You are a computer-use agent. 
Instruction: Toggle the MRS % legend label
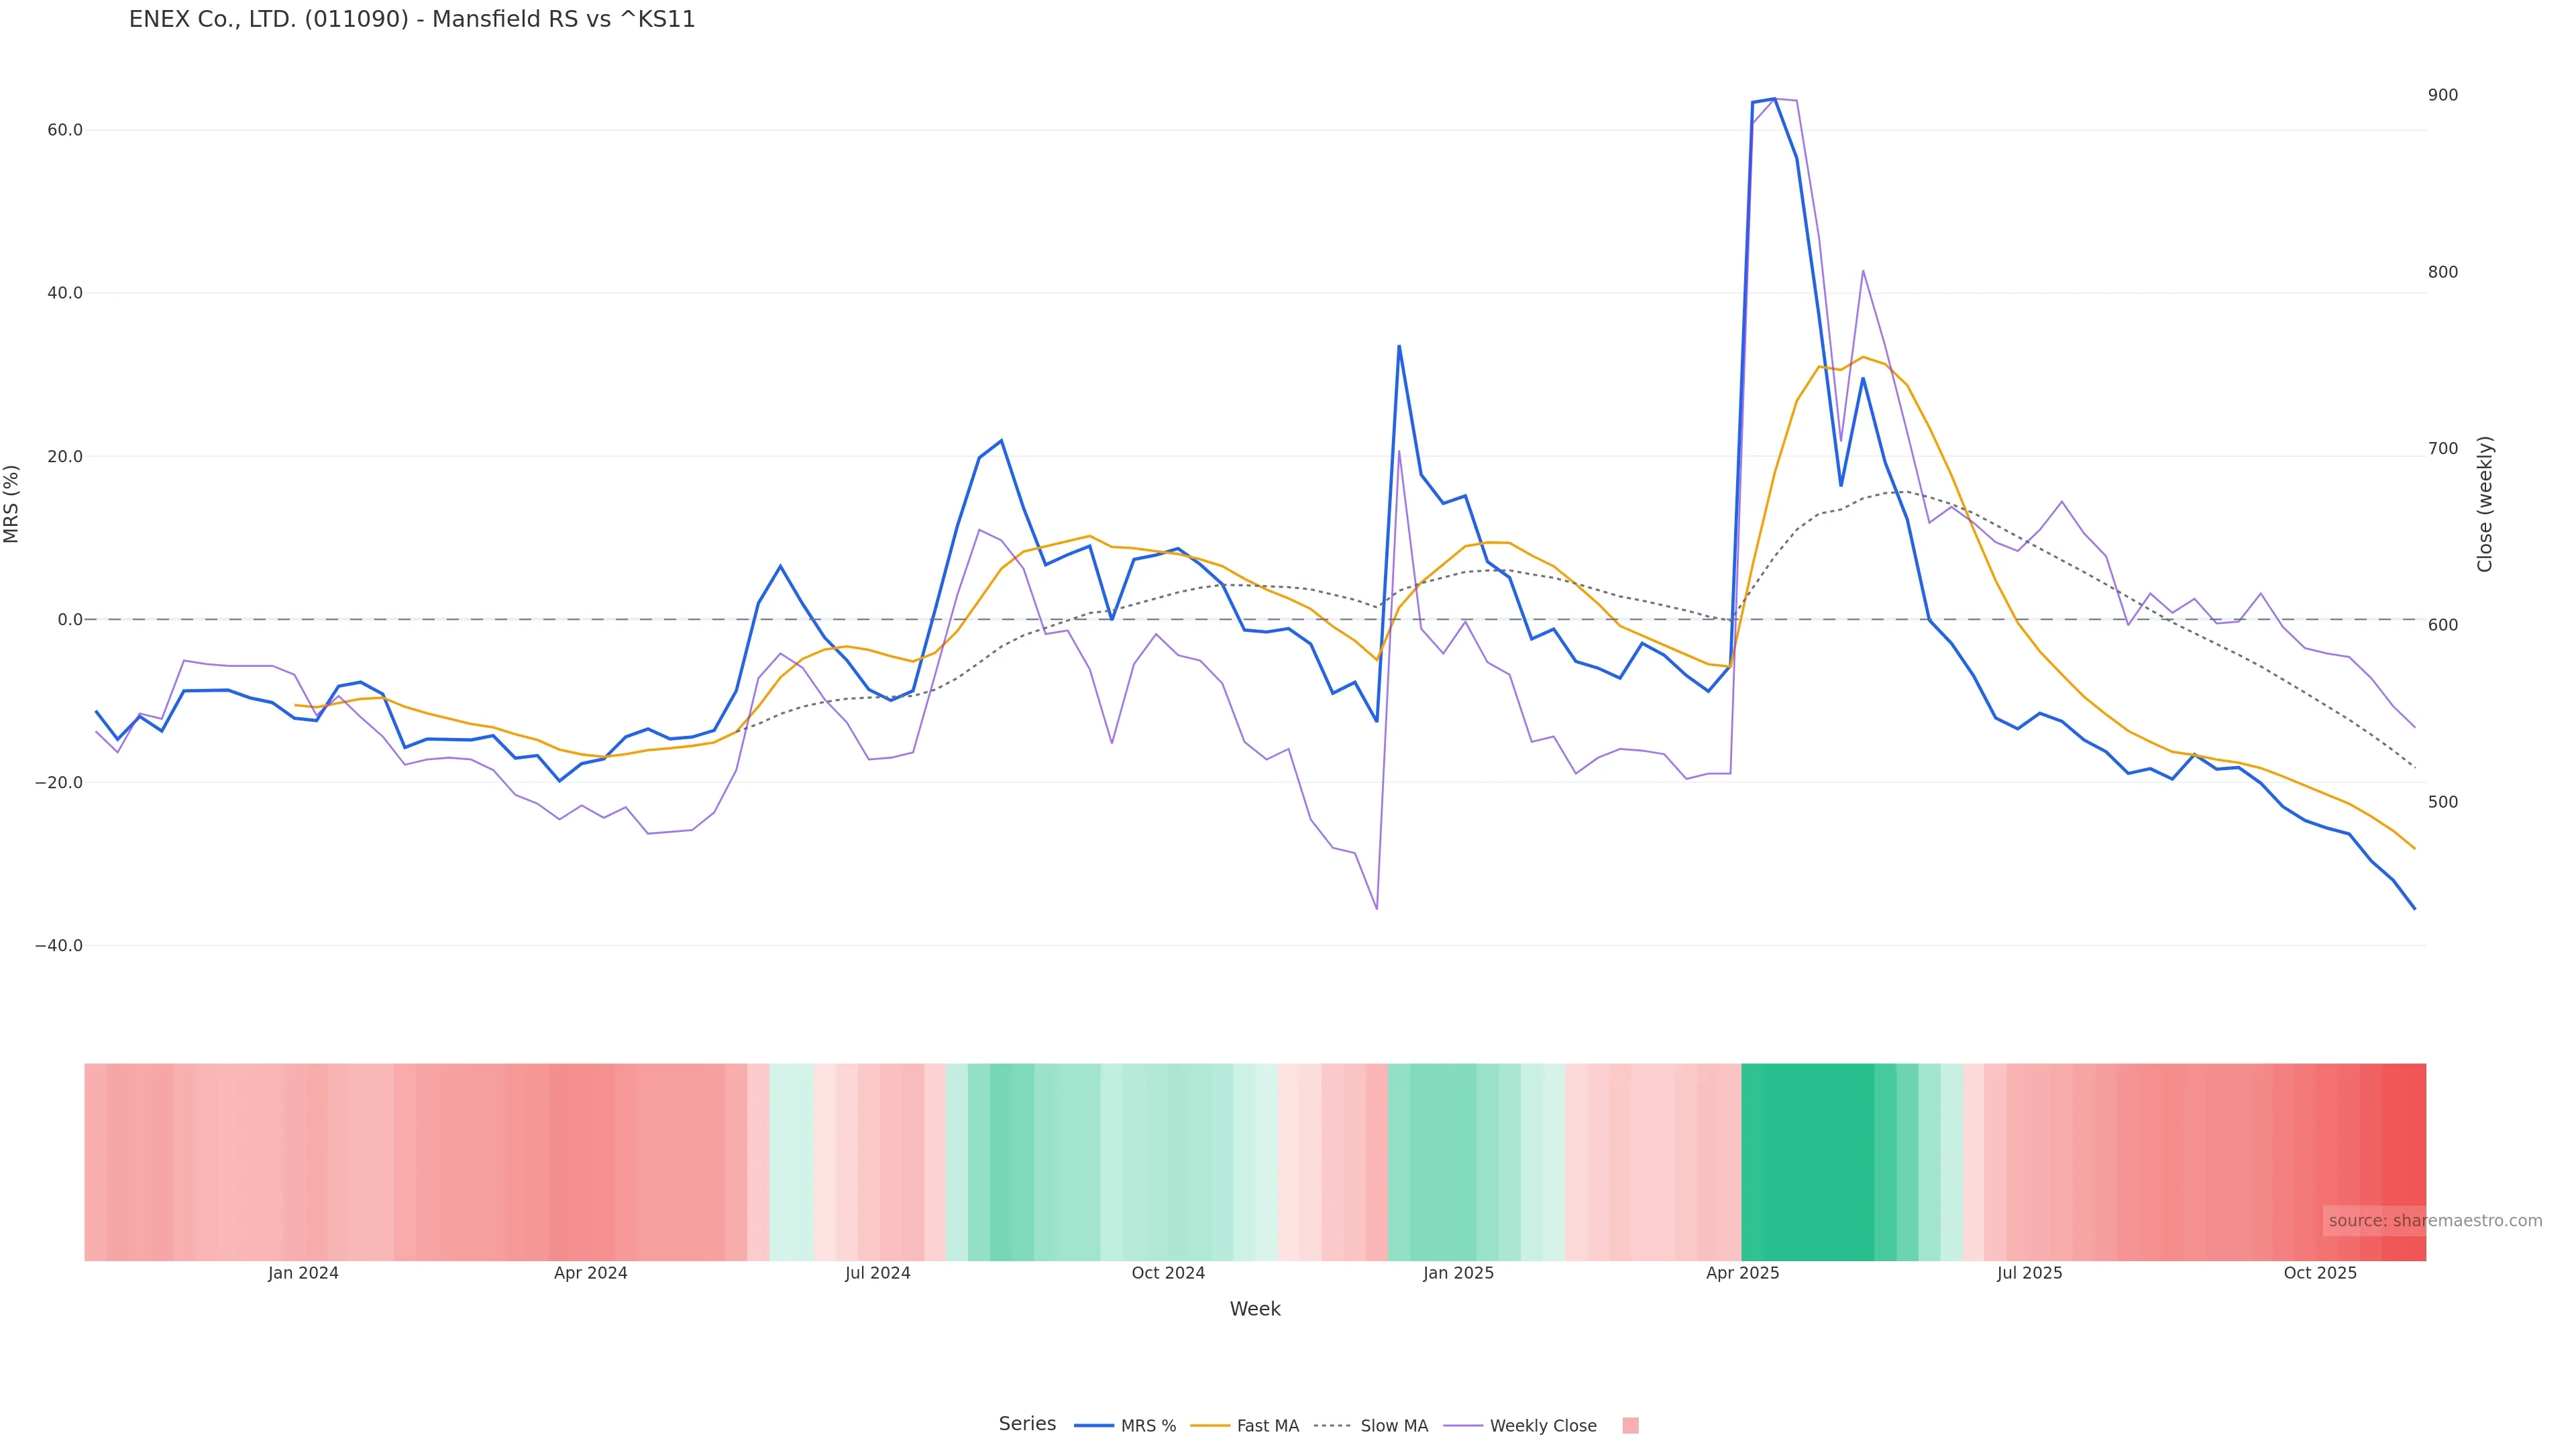point(1148,1426)
